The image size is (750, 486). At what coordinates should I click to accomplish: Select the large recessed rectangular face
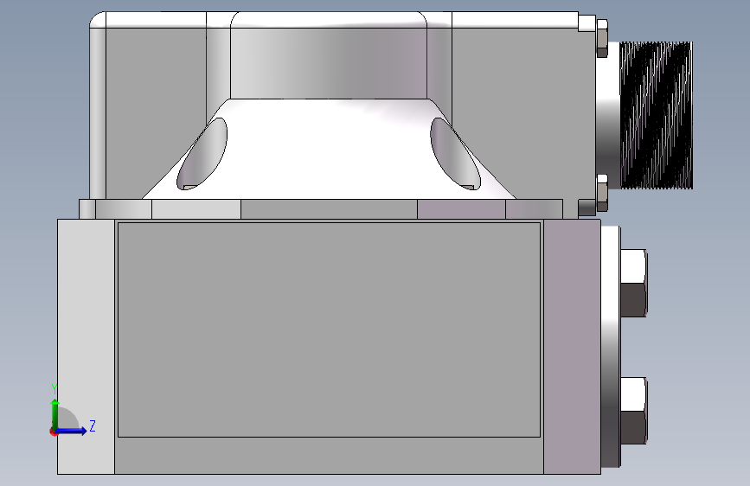point(329,329)
